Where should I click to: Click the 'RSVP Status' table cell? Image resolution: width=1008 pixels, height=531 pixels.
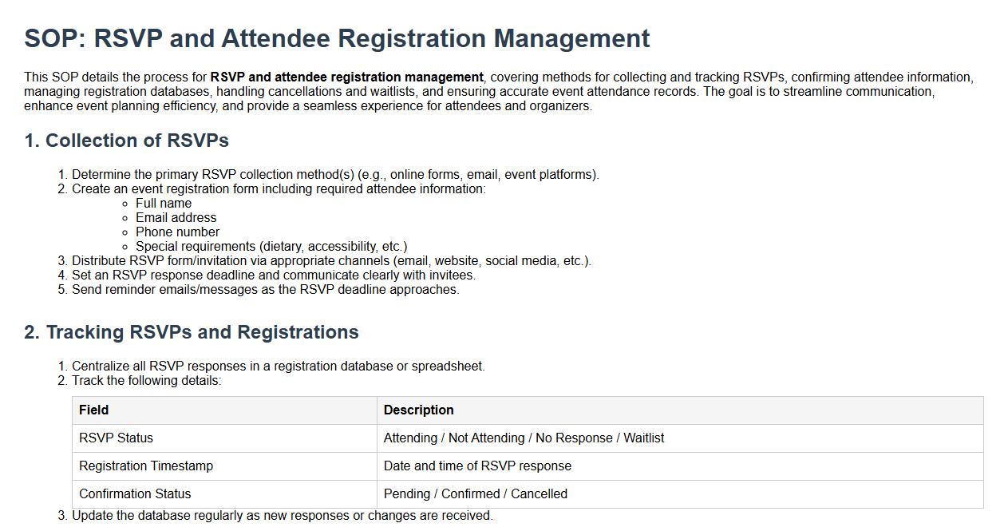tap(116, 438)
